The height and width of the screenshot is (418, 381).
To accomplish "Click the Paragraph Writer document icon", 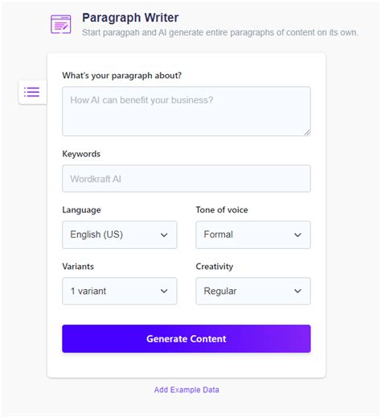I will [x=61, y=24].
